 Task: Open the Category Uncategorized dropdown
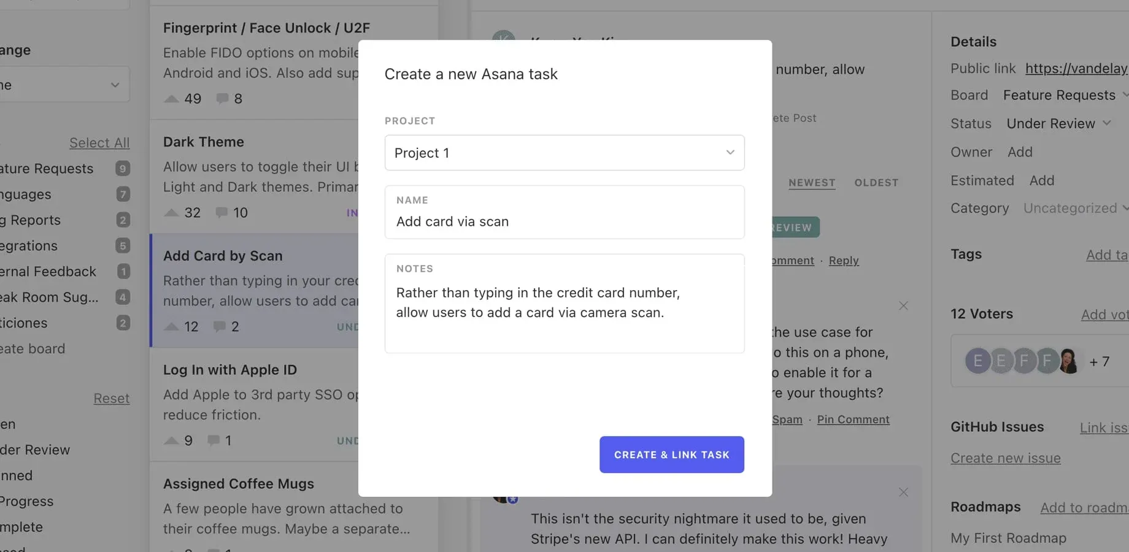click(1074, 208)
